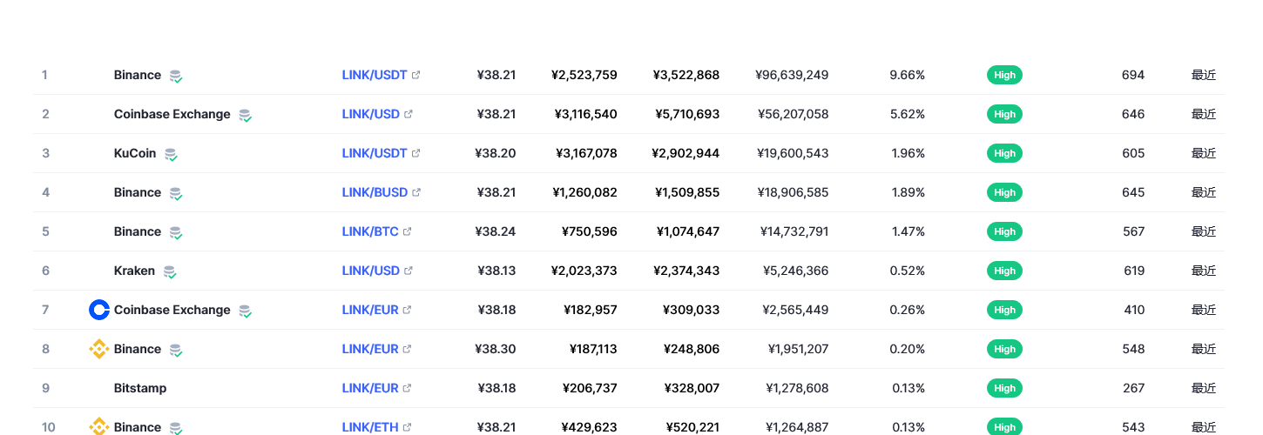Screen dimensions: 1263x435
Task: Open the LINK/USD pair on Coinbase Exchange
Action: pos(371,114)
